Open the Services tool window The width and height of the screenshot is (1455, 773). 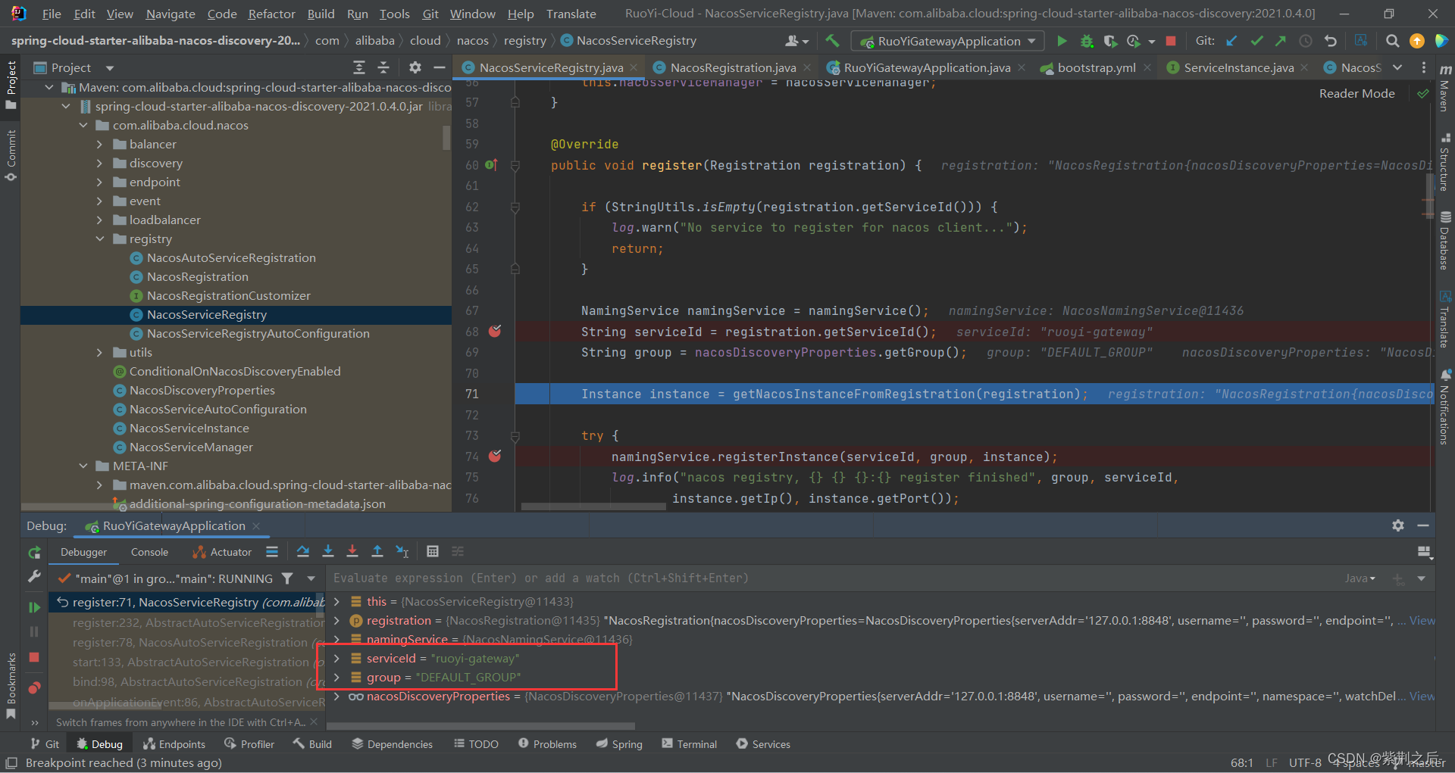coord(763,744)
